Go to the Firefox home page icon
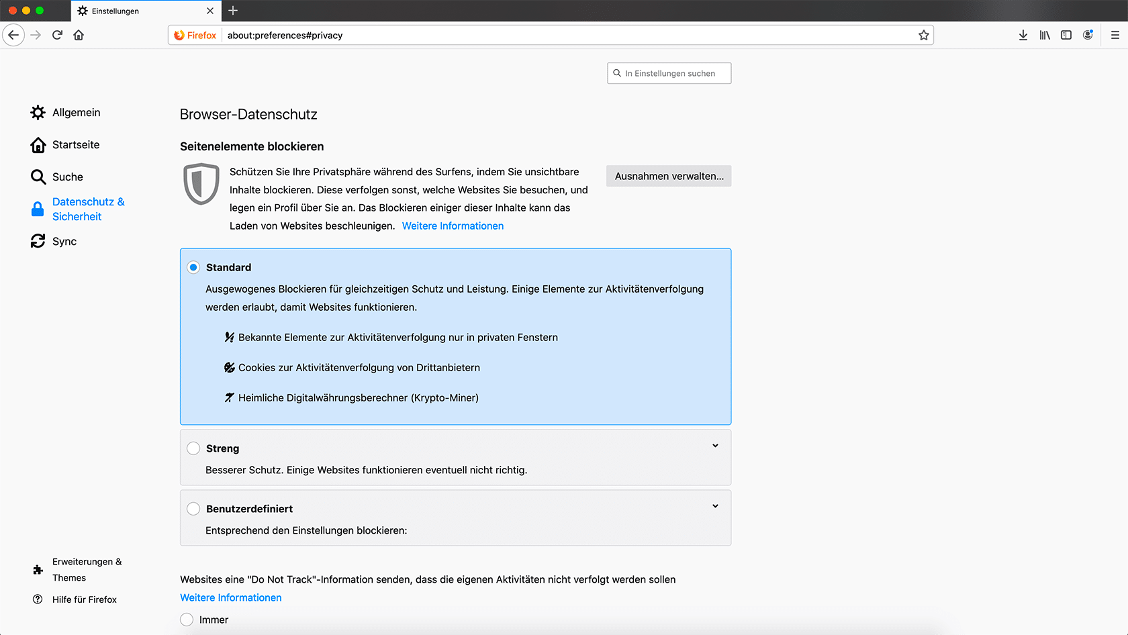The image size is (1128, 635). click(x=79, y=35)
